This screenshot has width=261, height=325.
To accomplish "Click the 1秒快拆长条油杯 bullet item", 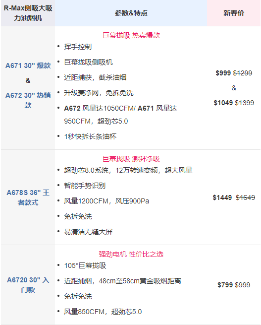I will 90,136.
